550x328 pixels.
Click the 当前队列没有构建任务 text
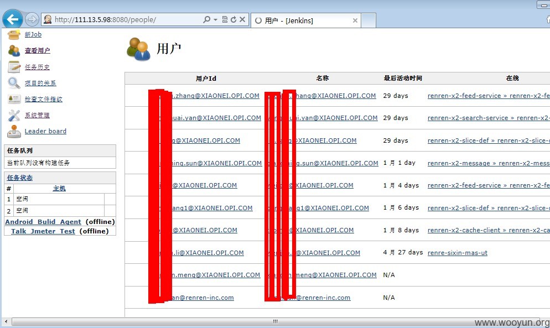pos(38,163)
